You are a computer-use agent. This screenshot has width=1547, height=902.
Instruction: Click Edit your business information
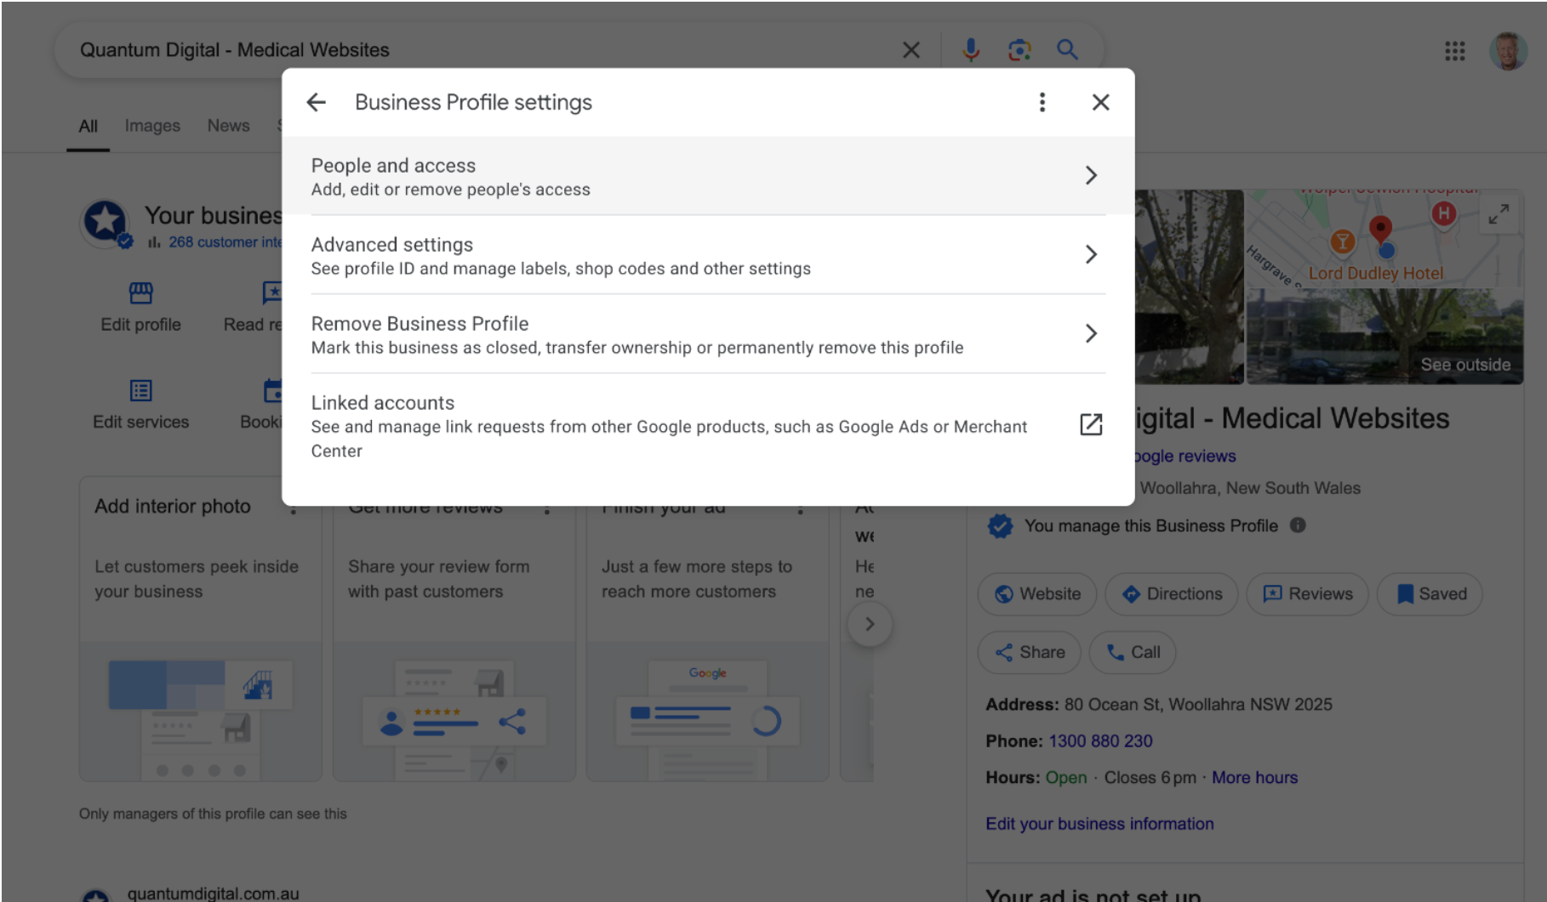1099,824
